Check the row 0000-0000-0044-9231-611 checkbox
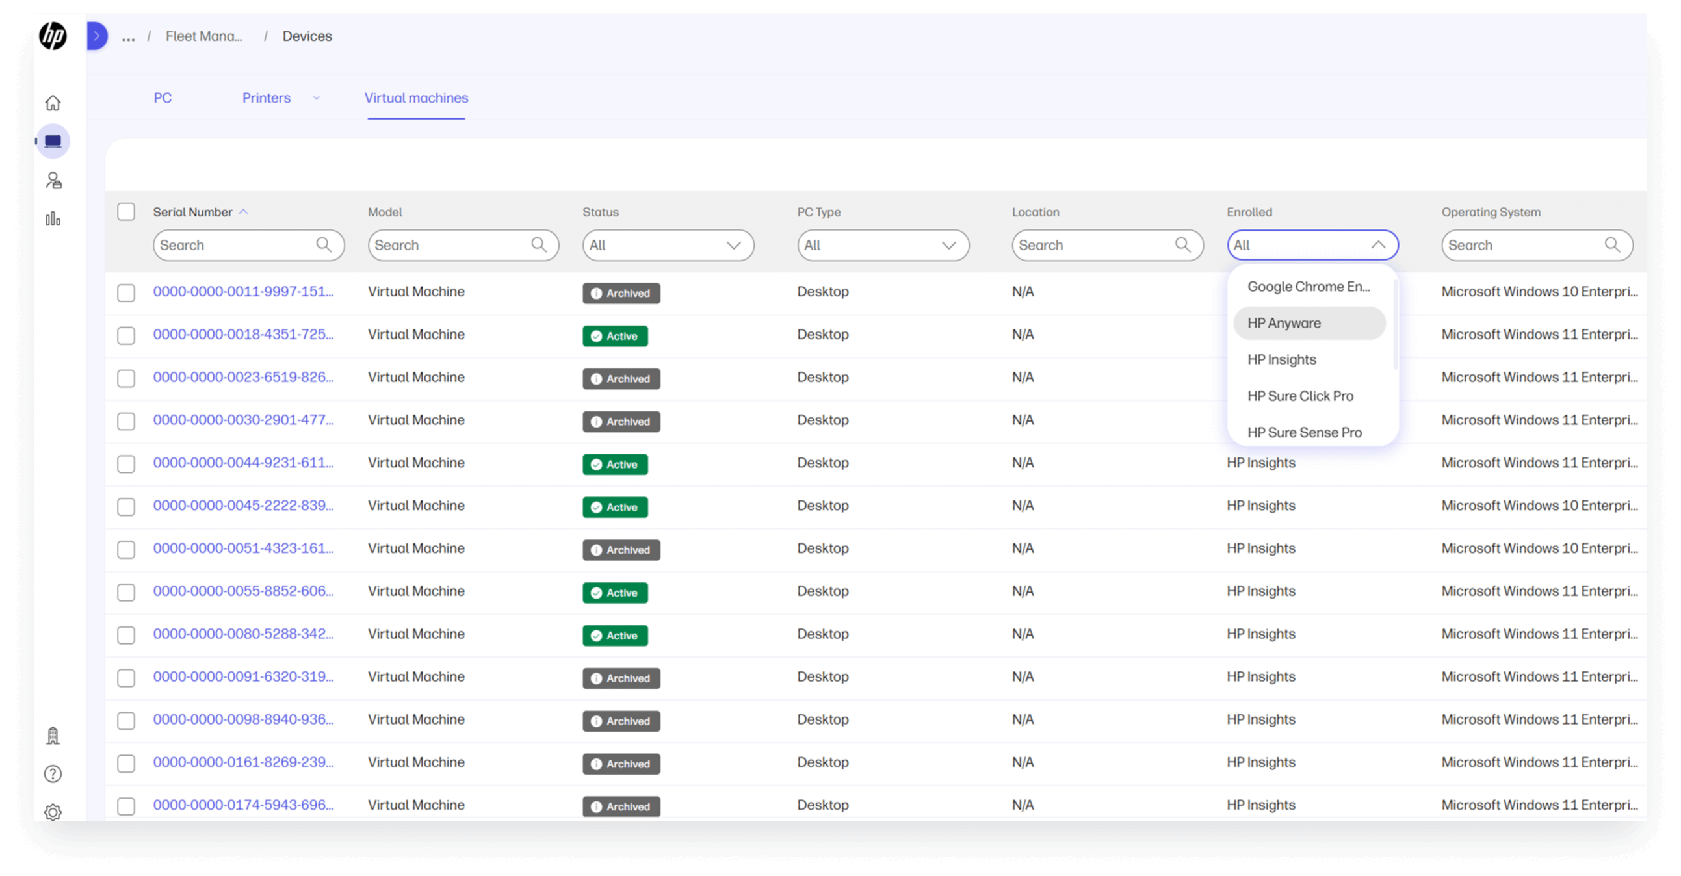 tap(126, 463)
